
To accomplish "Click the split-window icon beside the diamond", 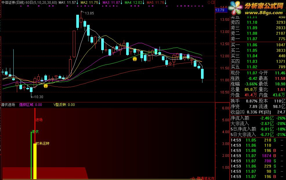I will [213, 2].
